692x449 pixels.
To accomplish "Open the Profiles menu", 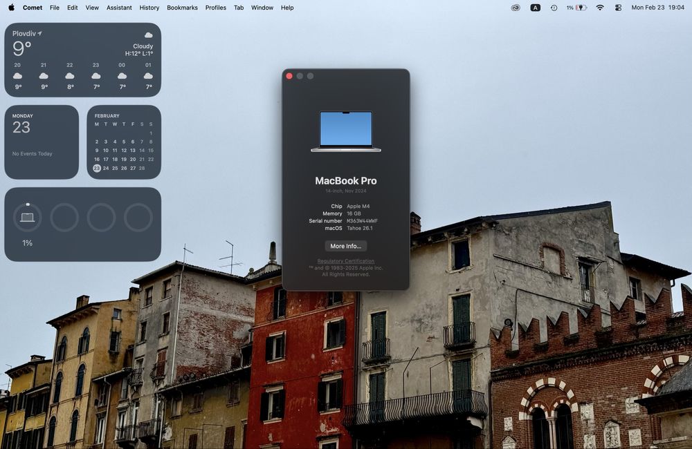I will coord(216,8).
